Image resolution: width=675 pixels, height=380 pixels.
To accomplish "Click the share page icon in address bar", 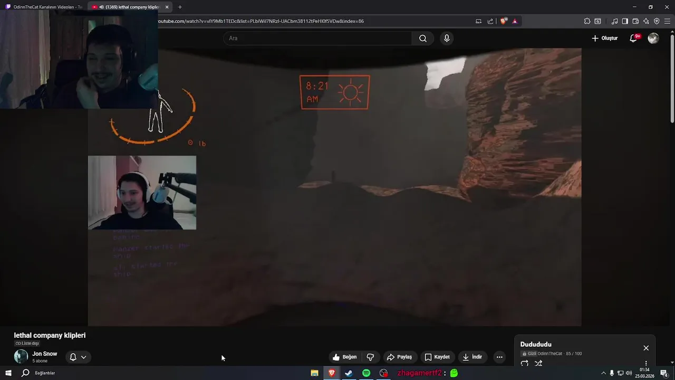I will click(x=490, y=21).
